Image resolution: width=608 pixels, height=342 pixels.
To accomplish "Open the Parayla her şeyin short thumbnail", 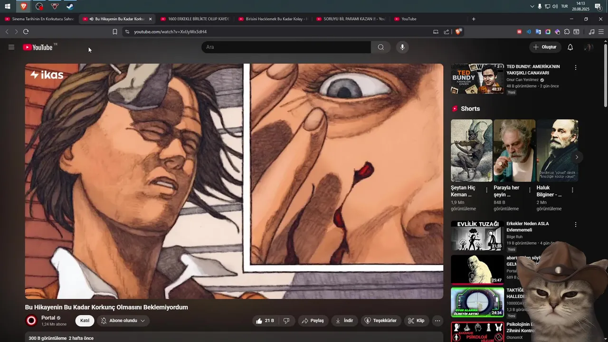I will [514, 150].
